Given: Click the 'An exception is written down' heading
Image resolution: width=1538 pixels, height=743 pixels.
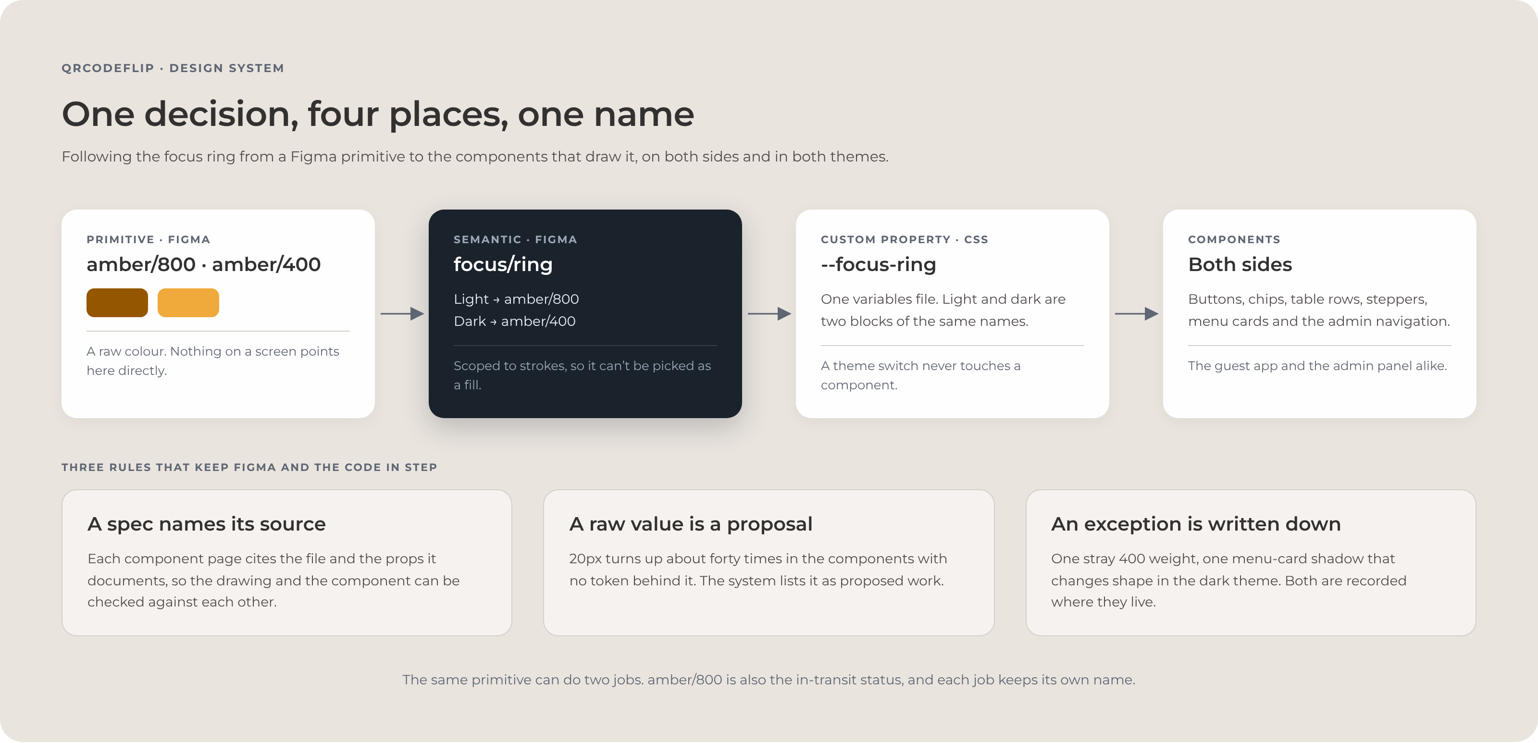Looking at the screenshot, I should pos(1195,524).
